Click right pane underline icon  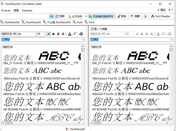(147, 34)
